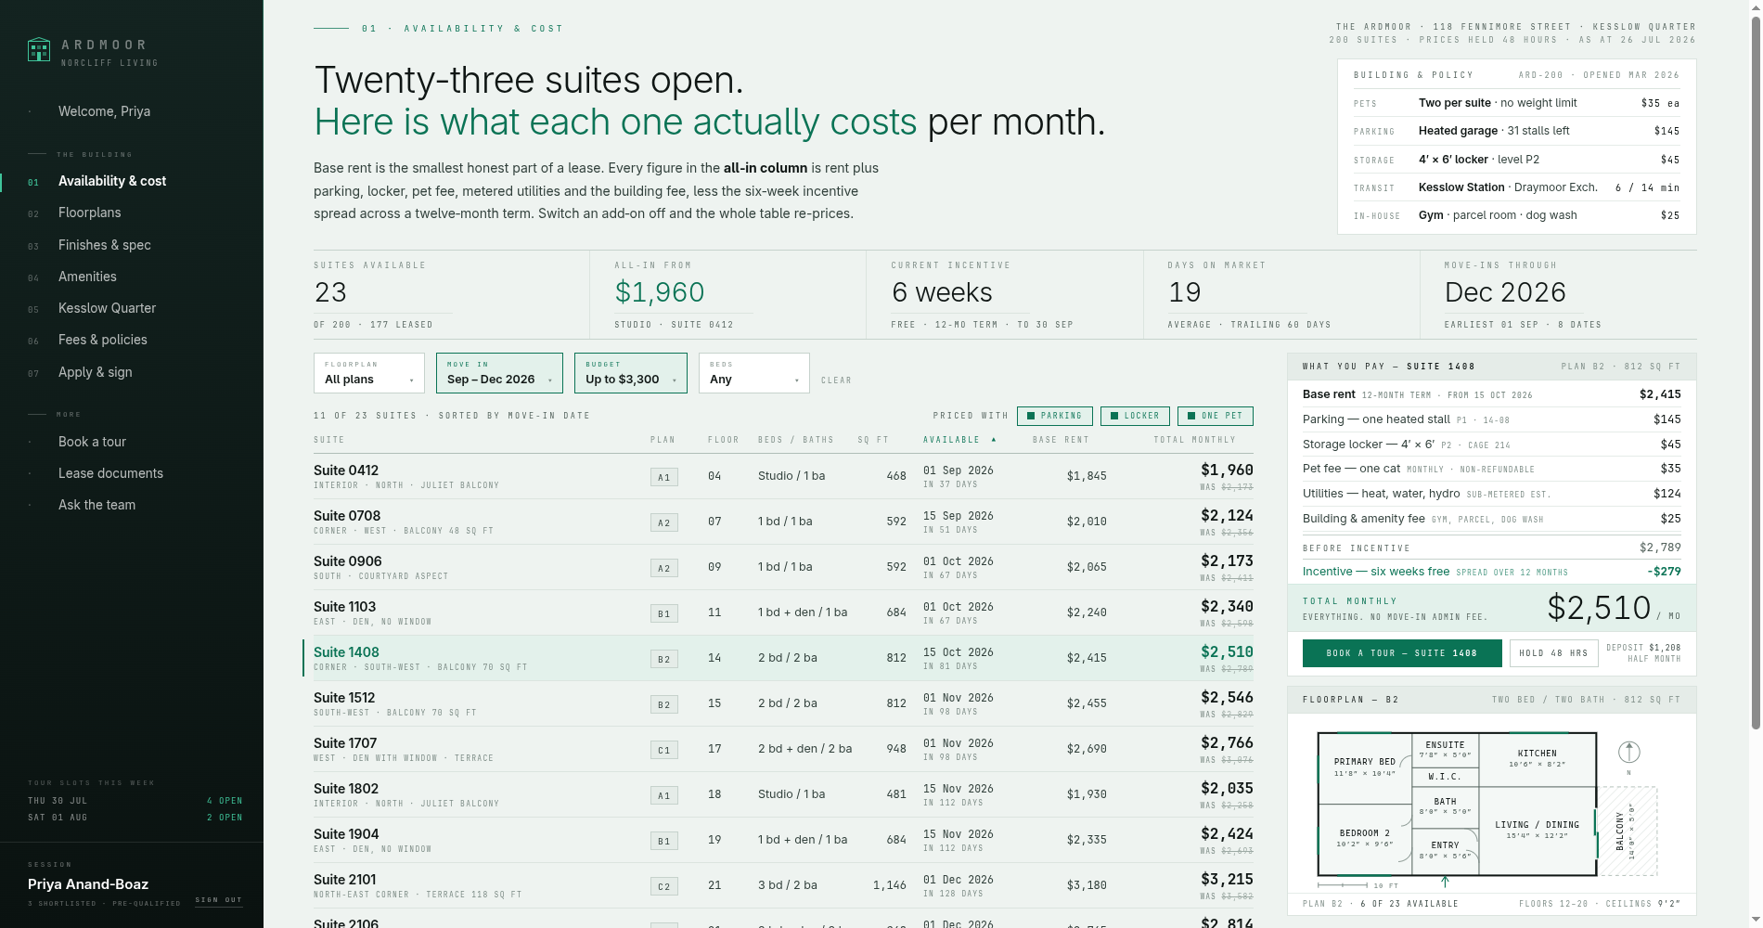Click the C2 plan badge for Suite 2101
The image size is (1763, 928).
click(663, 886)
